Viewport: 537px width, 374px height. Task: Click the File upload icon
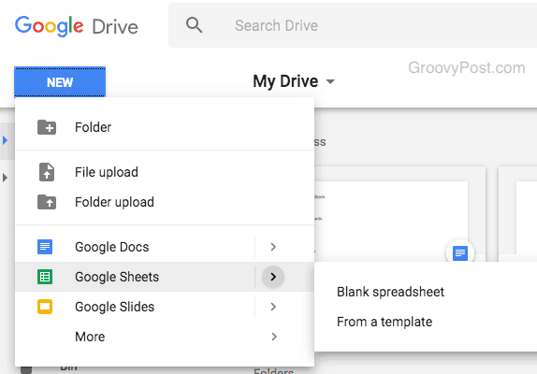tap(47, 172)
